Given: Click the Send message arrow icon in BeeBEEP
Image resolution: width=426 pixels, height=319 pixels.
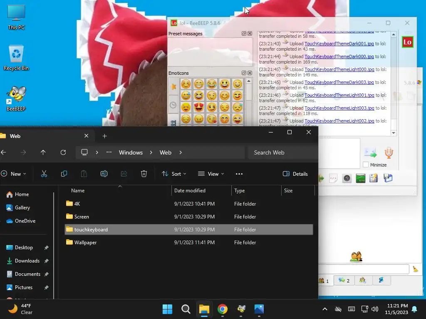Looking at the screenshot, I should coord(371,153).
